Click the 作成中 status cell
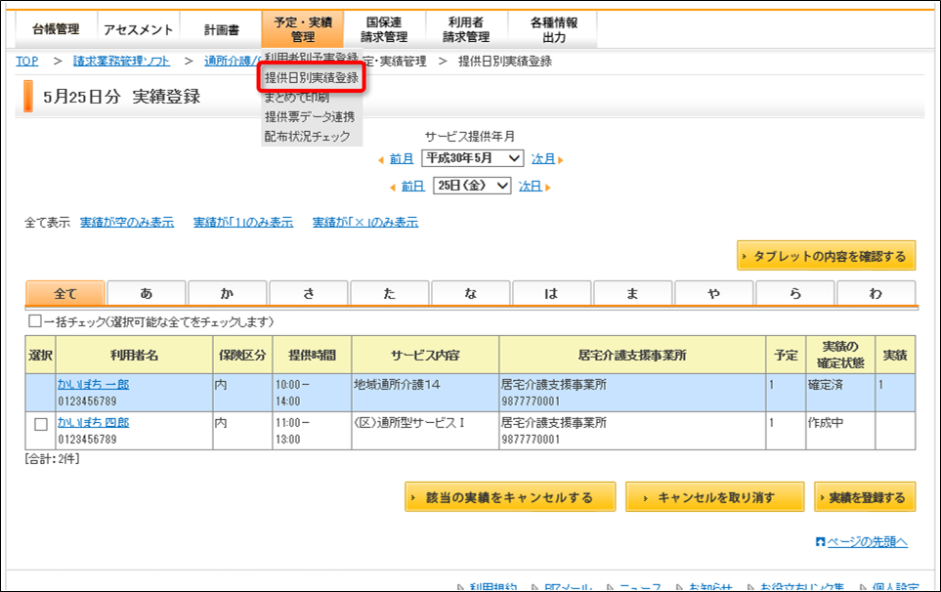 (839, 431)
